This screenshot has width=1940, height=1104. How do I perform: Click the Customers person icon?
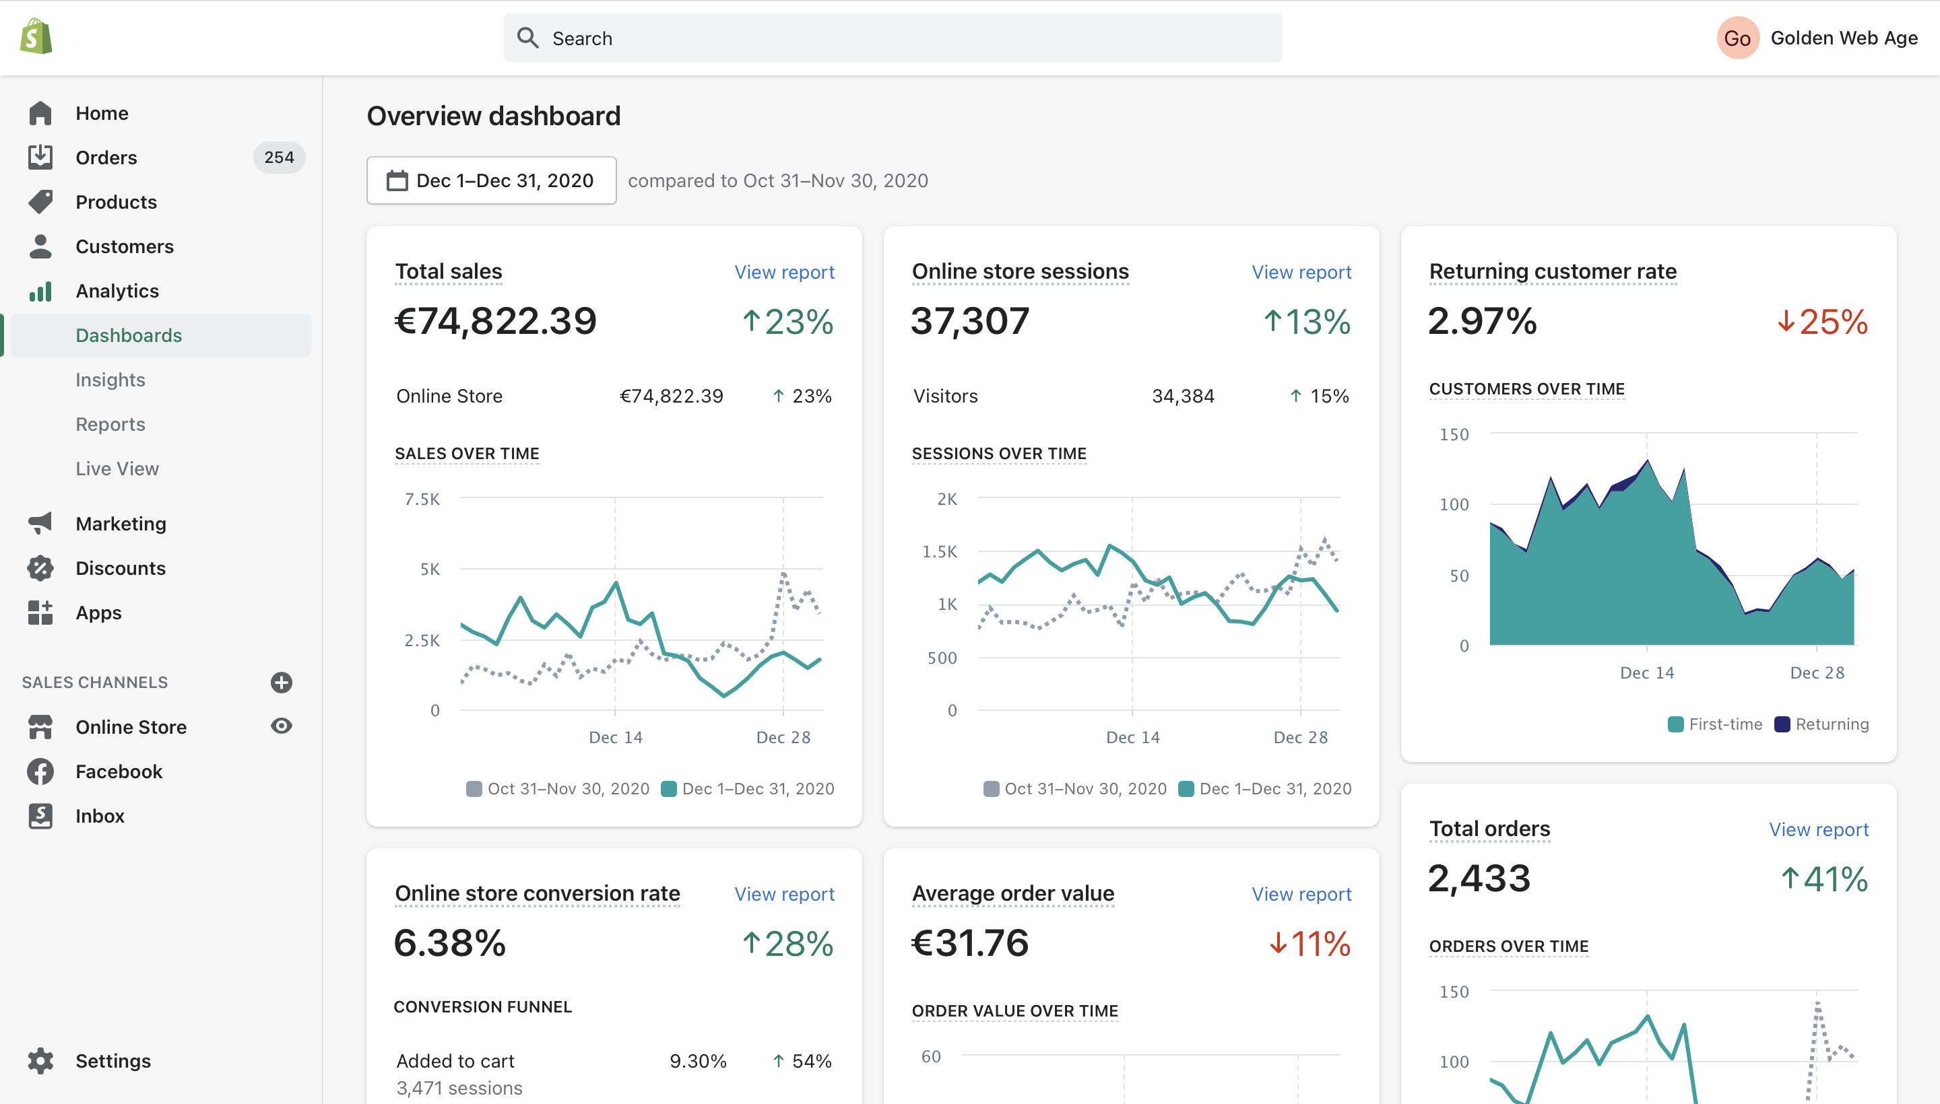[x=40, y=246]
